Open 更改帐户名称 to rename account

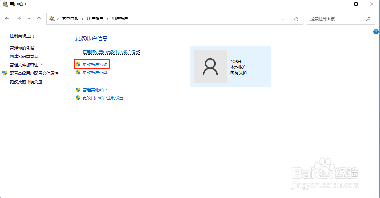pos(95,63)
